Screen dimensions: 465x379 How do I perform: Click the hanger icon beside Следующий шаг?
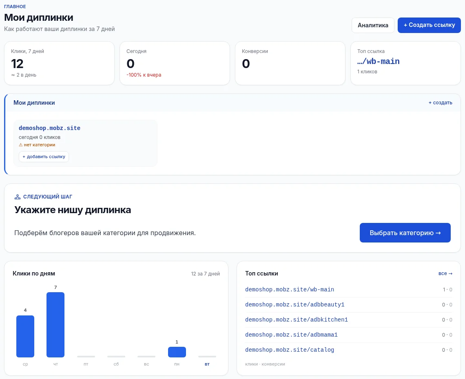pos(18,197)
